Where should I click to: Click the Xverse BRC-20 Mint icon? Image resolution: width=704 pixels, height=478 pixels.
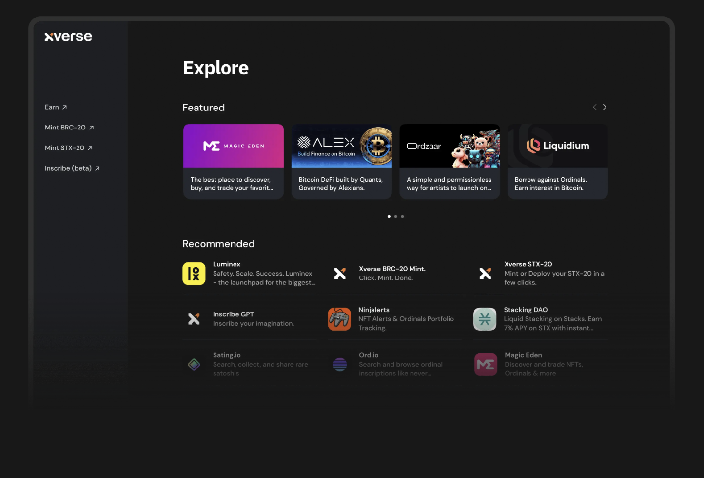339,274
